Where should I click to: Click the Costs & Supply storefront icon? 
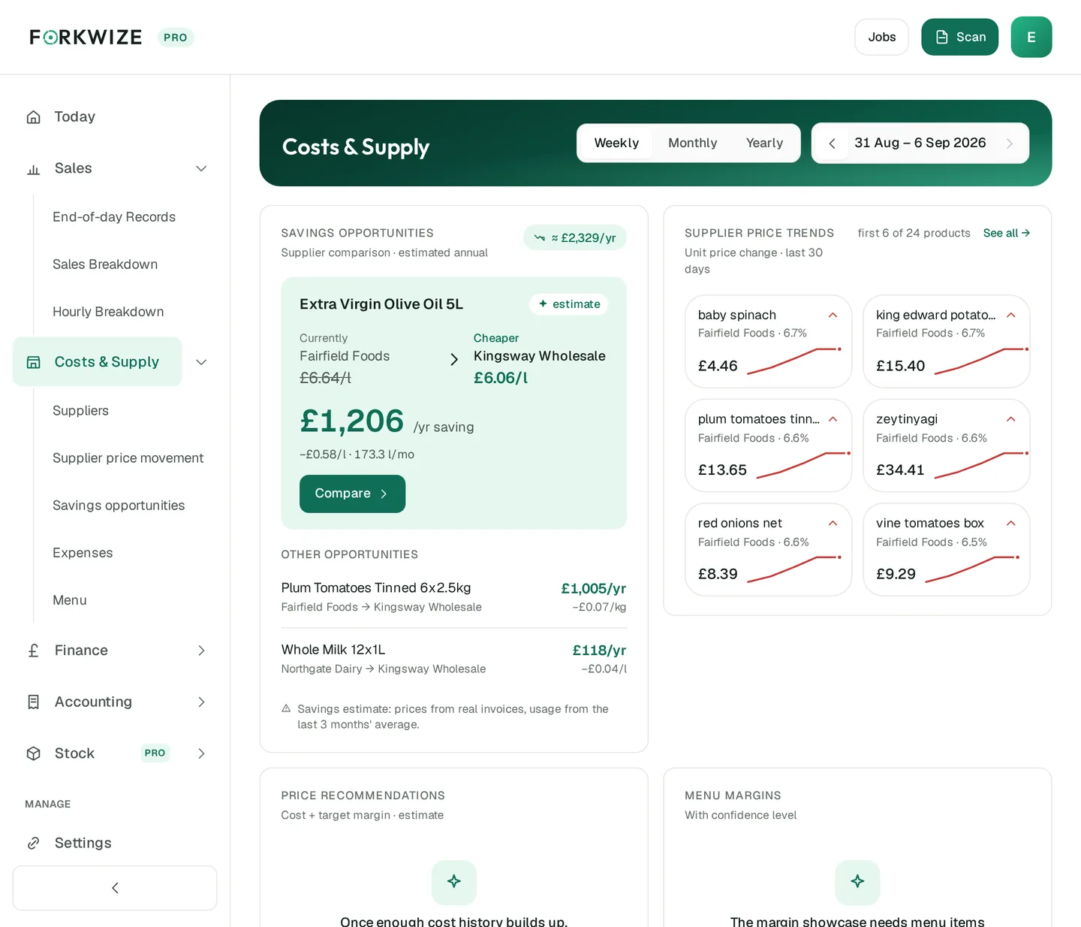33,362
